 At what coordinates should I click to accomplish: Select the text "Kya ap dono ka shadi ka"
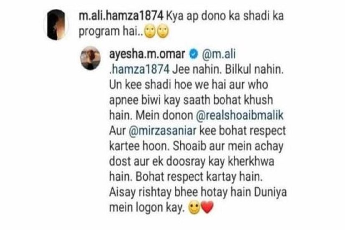tap(224, 16)
